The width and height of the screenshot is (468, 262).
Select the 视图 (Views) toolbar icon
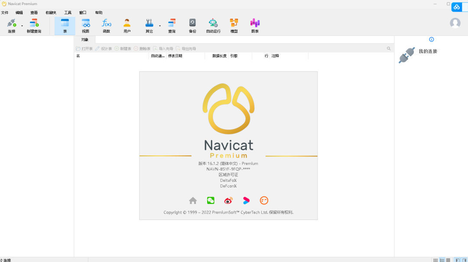coord(85,25)
